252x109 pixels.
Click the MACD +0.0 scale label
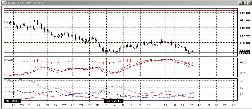click(243, 62)
